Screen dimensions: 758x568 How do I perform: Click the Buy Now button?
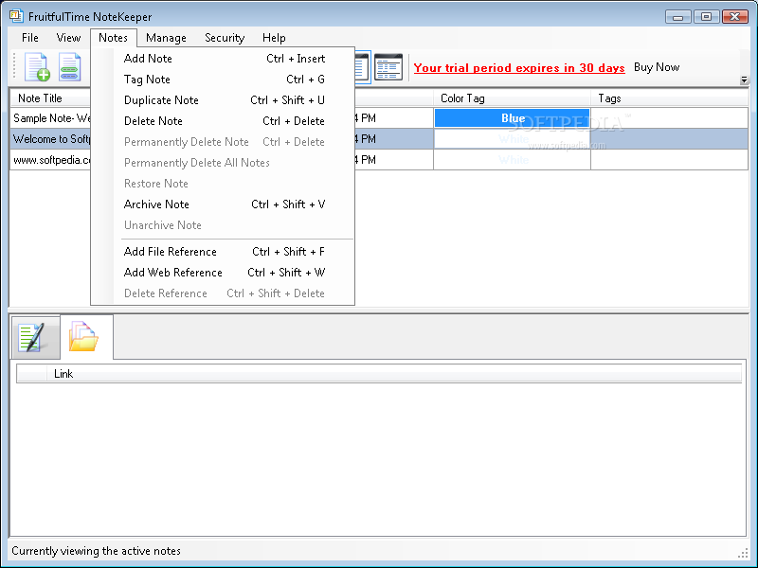click(x=657, y=67)
